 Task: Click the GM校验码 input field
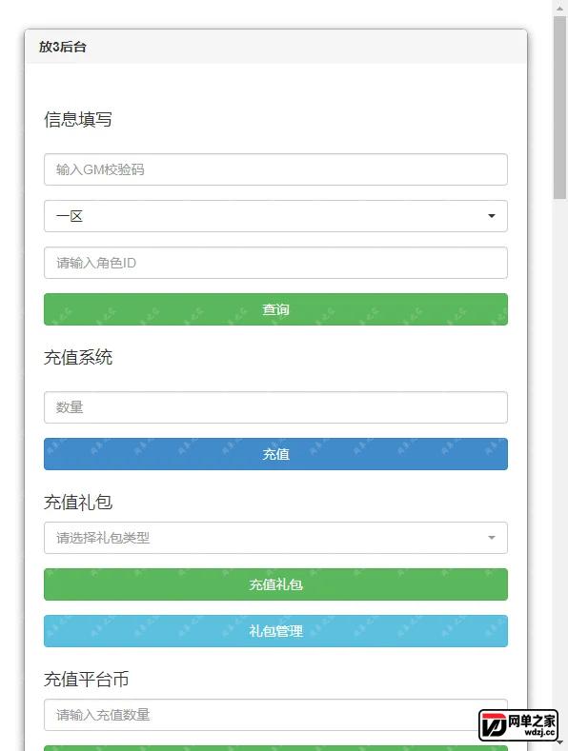[x=275, y=169]
